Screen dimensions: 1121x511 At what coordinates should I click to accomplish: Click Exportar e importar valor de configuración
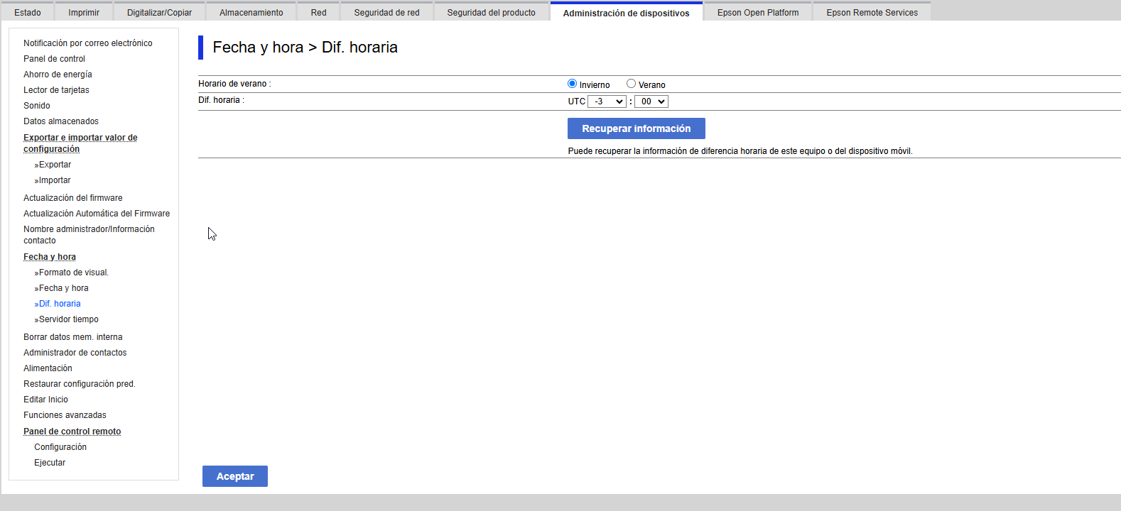80,143
